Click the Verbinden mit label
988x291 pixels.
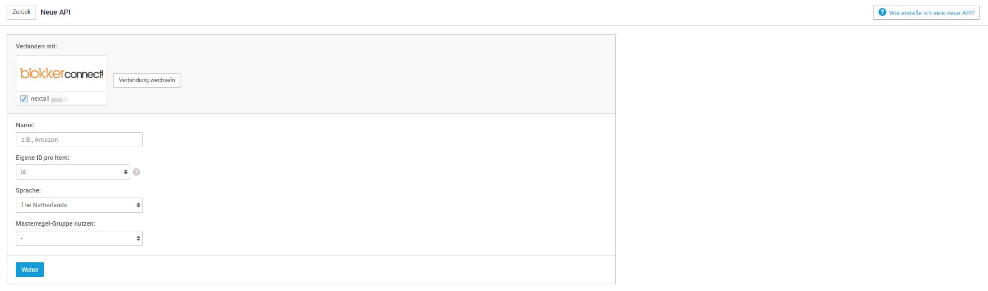tap(37, 46)
